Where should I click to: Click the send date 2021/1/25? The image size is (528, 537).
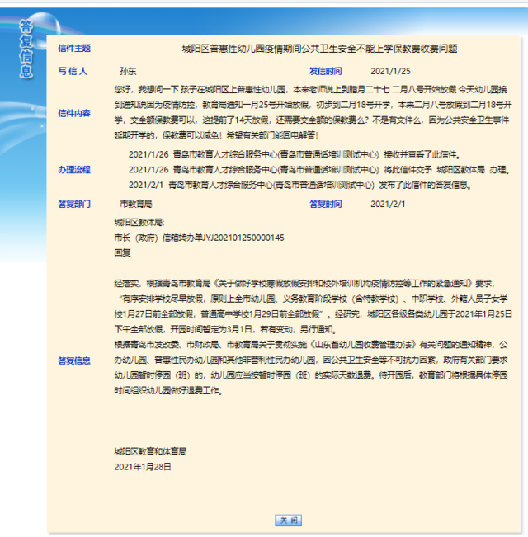tap(390, 71)
